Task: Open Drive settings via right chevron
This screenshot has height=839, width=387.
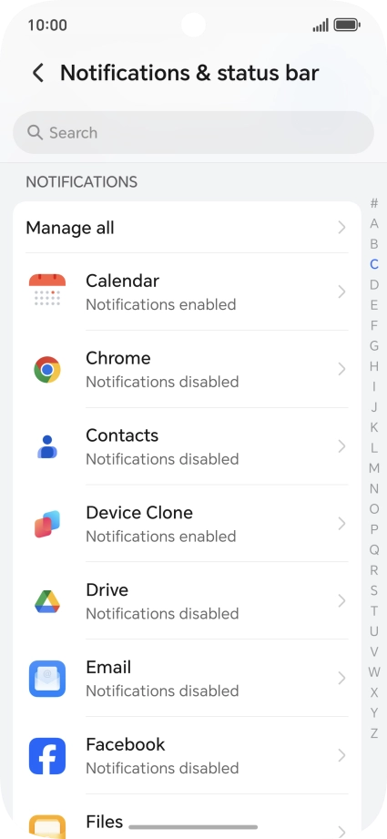Action: (x=342, y=601)
